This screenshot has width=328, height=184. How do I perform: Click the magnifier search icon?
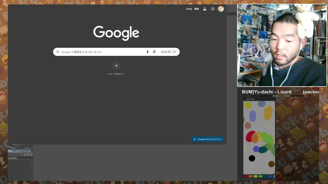tap(58, 52)
